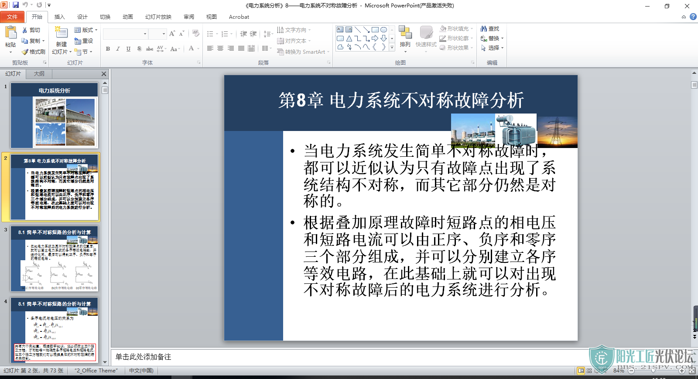The image size is (698, 379).
Task: Click the Paste (粘贴) clipboard icon
Action: (x=10, y=33)
